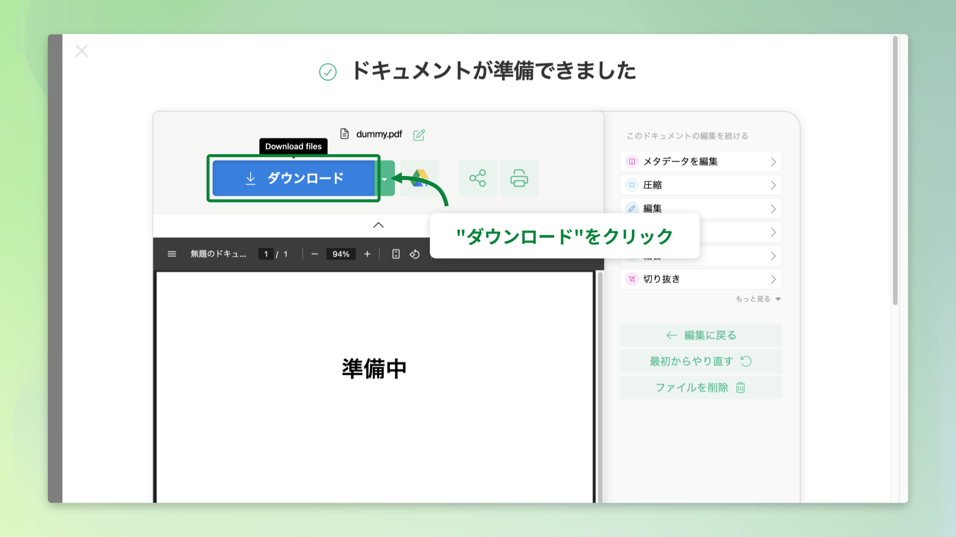Zoom in with the plus icon
Screen dimensions: 956x537
pyautogui.click(x=367, y=254)
